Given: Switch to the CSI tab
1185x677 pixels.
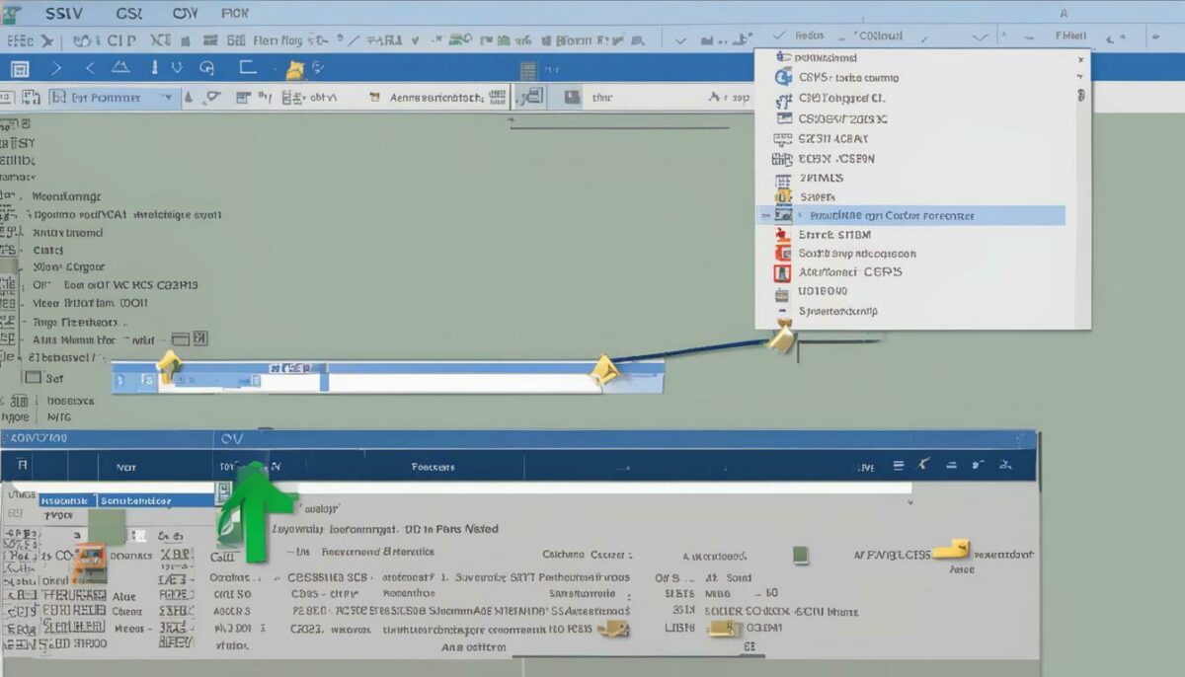Looking at the screenshot, I should click(129, 13).
